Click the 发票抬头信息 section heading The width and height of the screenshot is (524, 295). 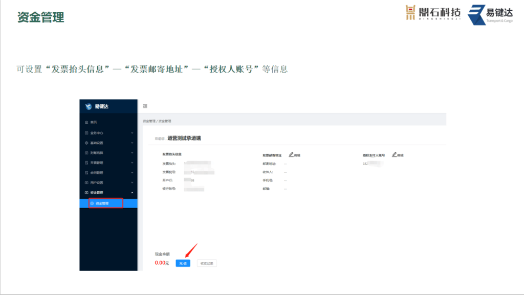click(x=172, y=154)
